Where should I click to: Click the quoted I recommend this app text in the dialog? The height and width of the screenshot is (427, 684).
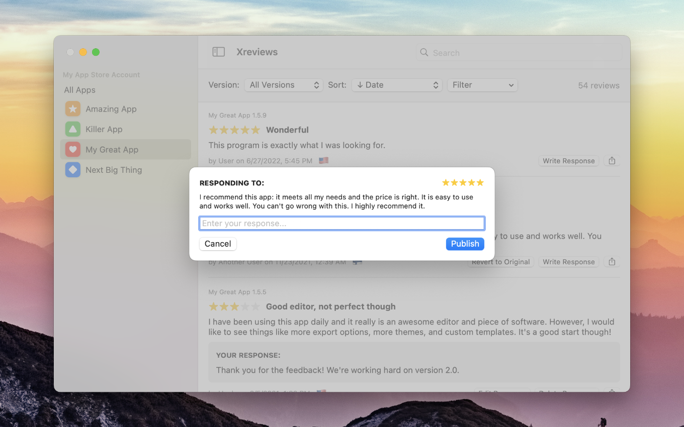336,201
